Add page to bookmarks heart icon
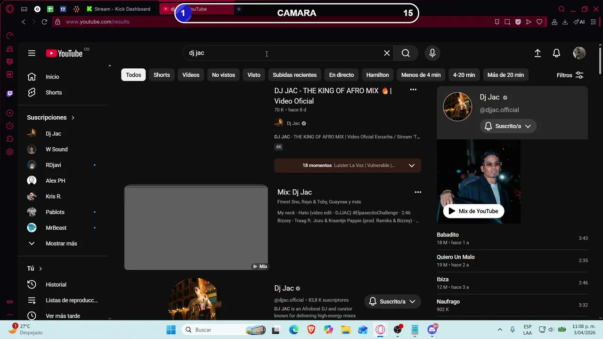Image resolution: width=603 pixels, height=339 pixels. click(539, 22)
